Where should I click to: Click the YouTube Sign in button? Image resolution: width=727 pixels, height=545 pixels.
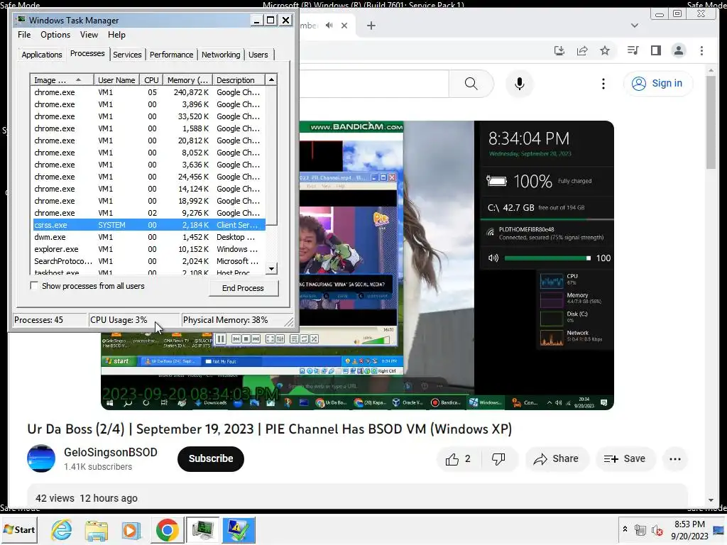658,84
